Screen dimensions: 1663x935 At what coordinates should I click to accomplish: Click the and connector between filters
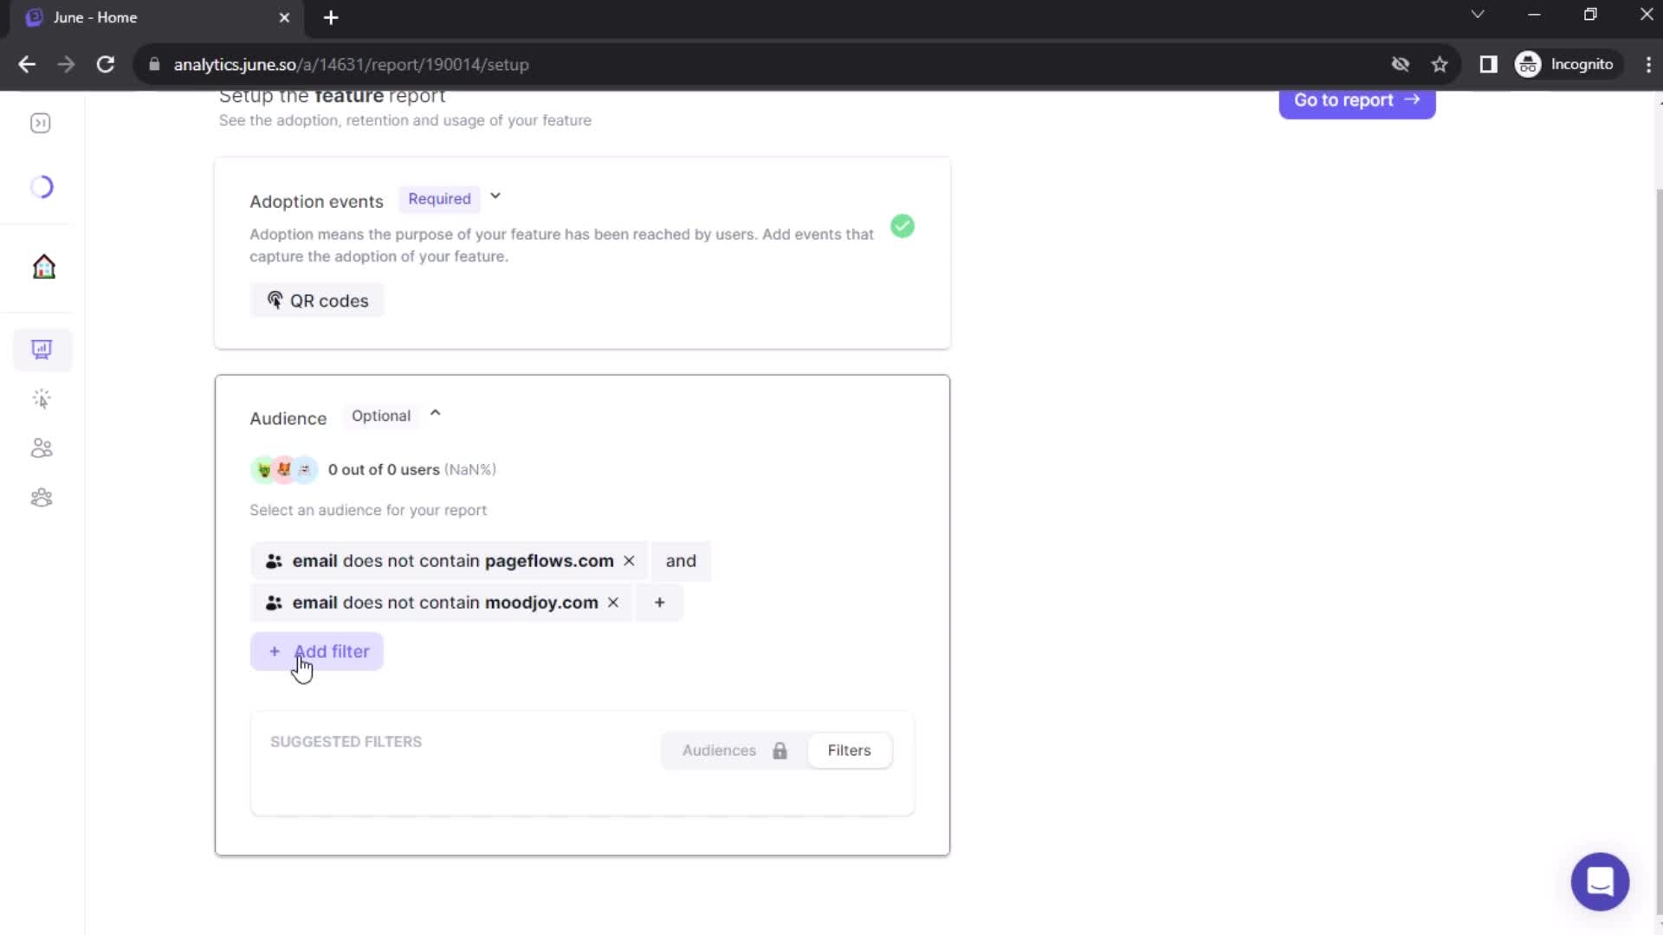click(x=681, y=559)
